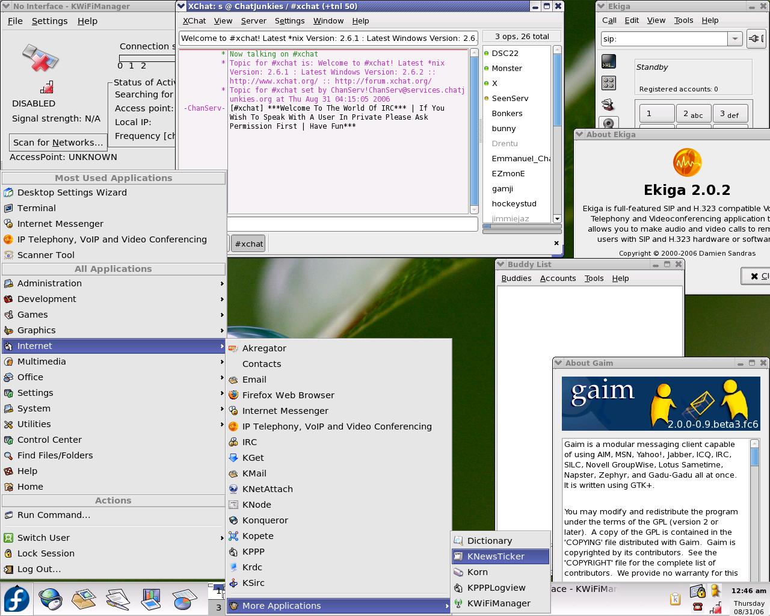Screen dimensions: 770x616
Task: Select KNewsTicker in More Applications submenu
Action: 500,556
